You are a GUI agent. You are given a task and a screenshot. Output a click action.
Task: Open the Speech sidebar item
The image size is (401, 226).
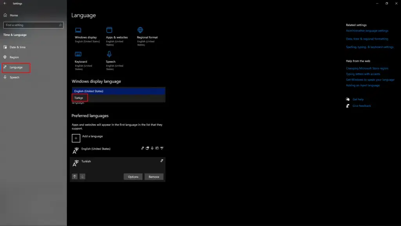point(14,77)
